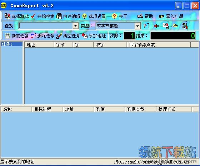Image resolution: width=200 pixels, height=166 pixels.
Task: Open the 内存编辑 memory editor
Action: click(x=68, y=16)
